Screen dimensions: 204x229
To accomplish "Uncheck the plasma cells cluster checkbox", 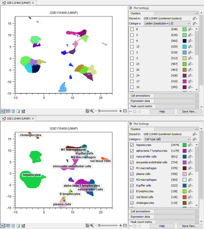I will pyautogui.click(x=132, y=174).
